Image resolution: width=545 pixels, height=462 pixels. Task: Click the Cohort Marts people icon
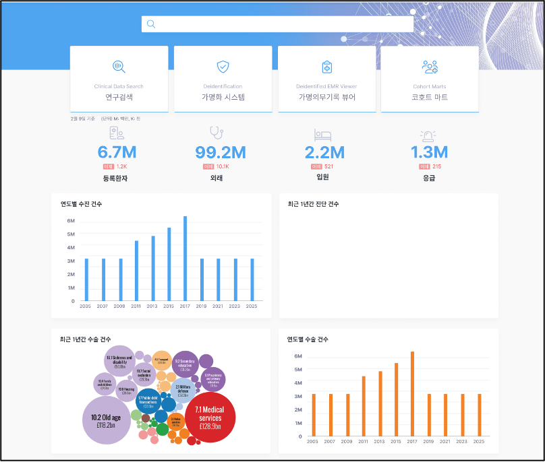tap(430, 67)
